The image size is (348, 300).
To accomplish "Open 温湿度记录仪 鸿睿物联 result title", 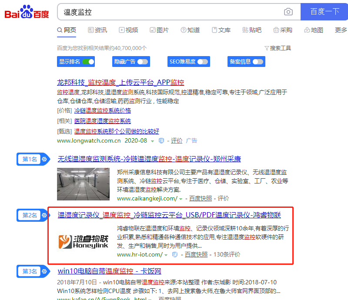I will (x=169, y=215).
